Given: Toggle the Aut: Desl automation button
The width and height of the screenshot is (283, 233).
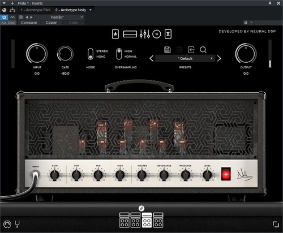Looking at the screenshot, I should 8,23.
